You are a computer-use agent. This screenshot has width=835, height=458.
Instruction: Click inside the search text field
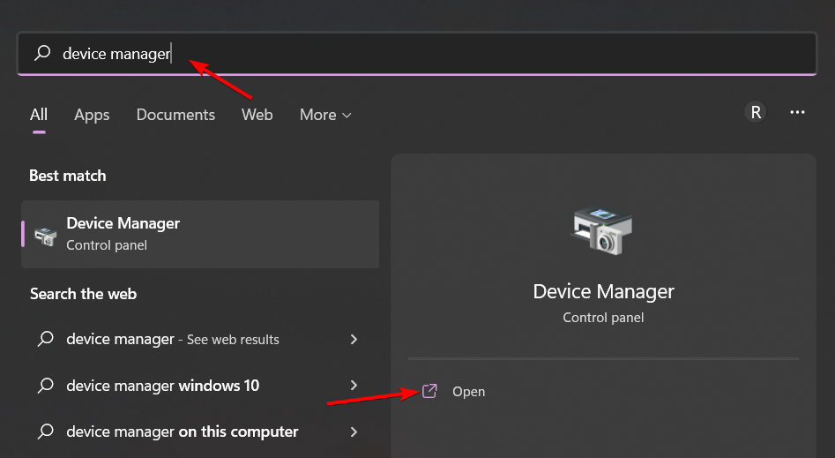[x=417, y=53]
